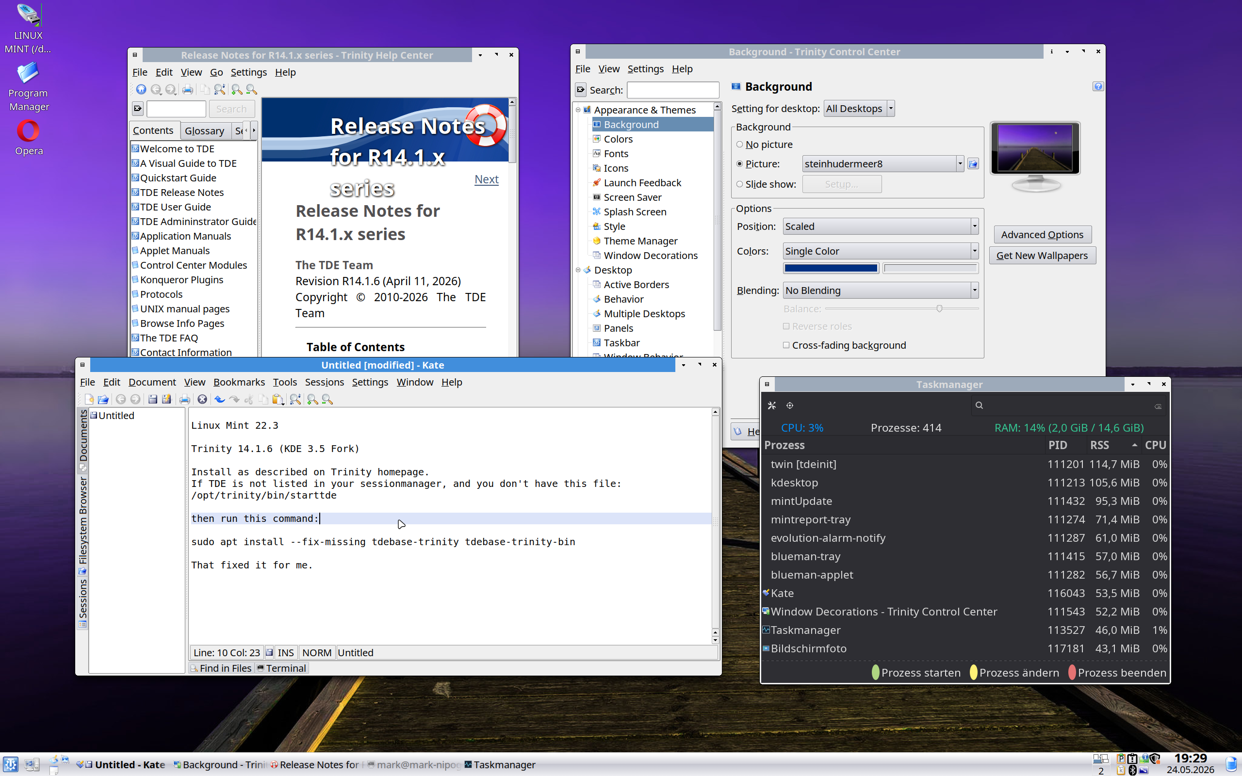The height and width of the screenshot is (776, 1242).
Task: Collapse the Desktop tree group in Control Center
Action: [x=578, y=270]
